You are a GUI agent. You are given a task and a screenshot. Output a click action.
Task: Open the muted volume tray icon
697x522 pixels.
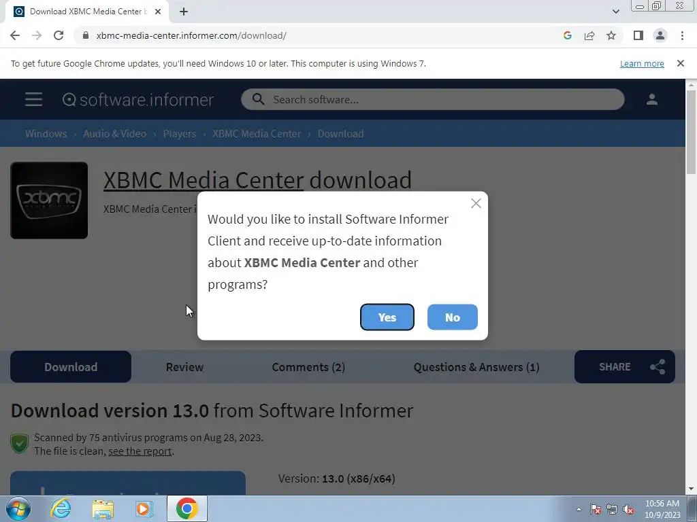(628, 509)
